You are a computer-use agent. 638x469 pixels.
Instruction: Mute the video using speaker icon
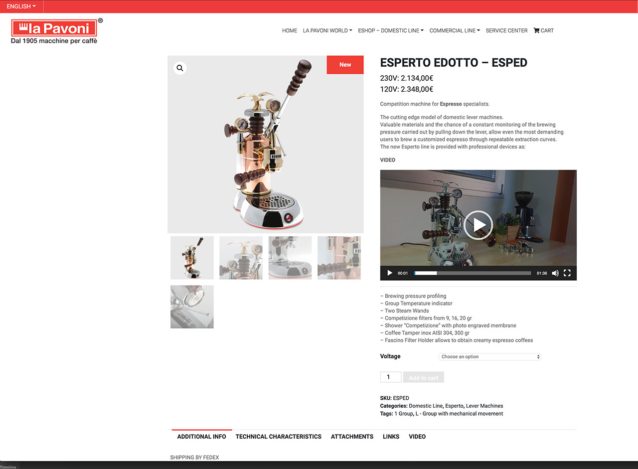555,273
